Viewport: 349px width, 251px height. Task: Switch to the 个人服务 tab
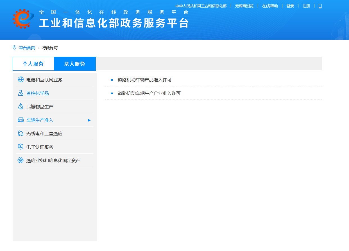coord(33,64)
